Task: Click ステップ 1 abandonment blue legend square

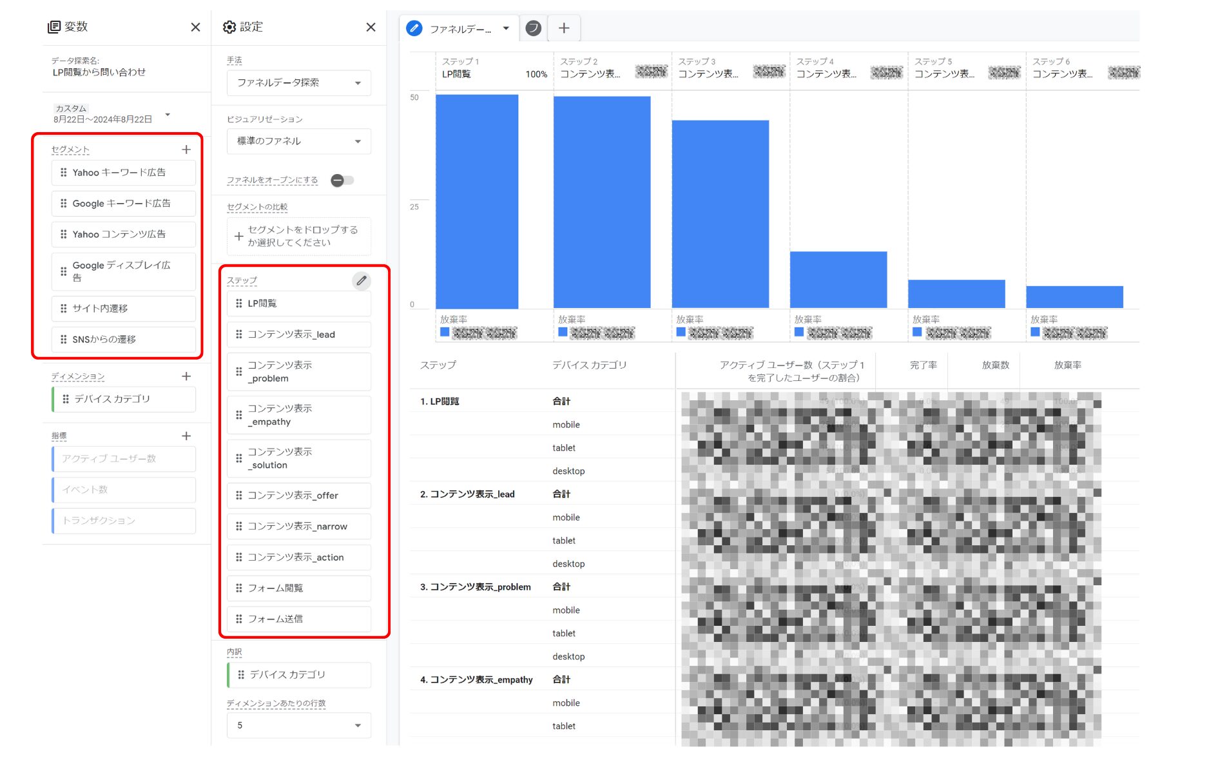Action: click(x=445, y=332)
